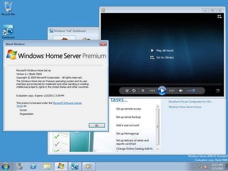Mute the media player sound

(181, 91)
